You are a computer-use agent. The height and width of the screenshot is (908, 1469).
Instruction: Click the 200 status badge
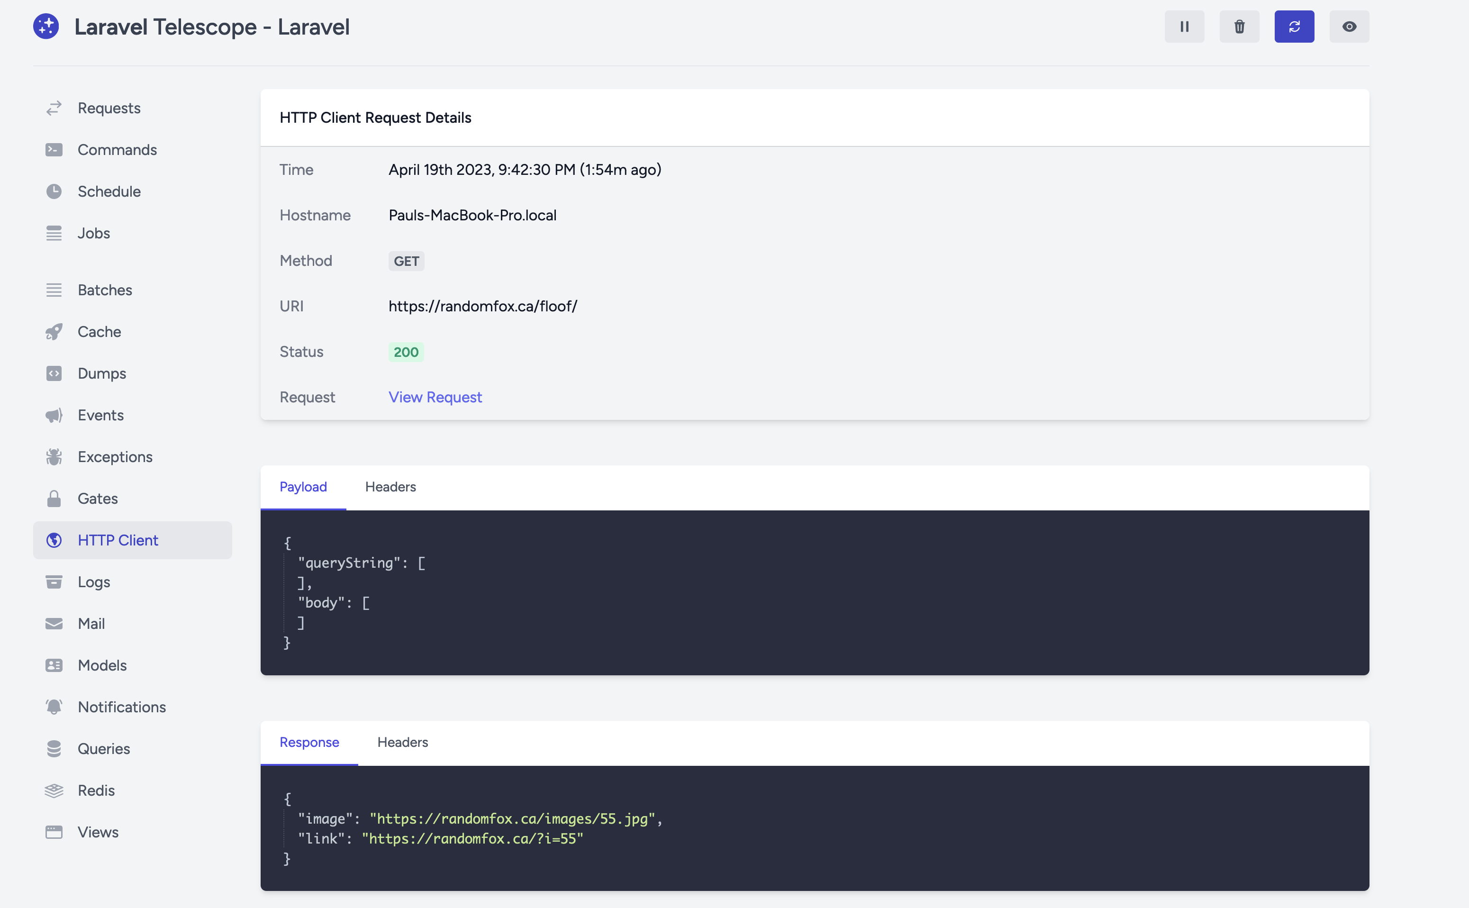[407, 352]
